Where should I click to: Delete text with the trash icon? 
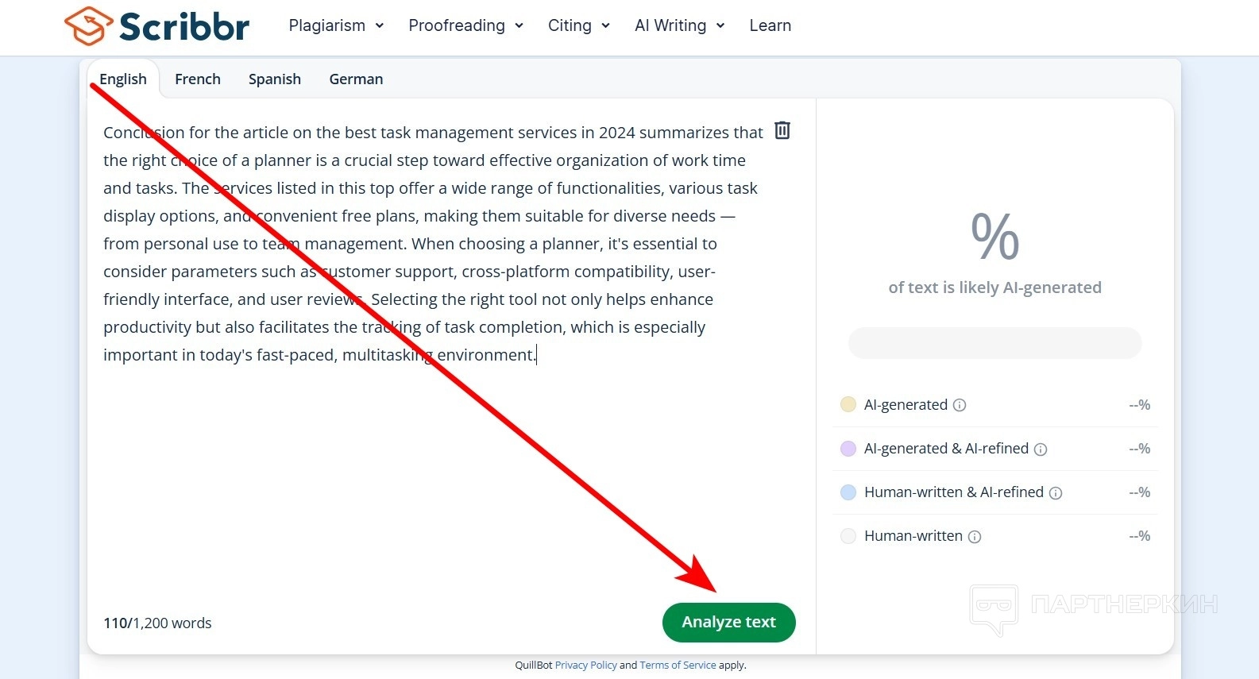tap(782, 130)
